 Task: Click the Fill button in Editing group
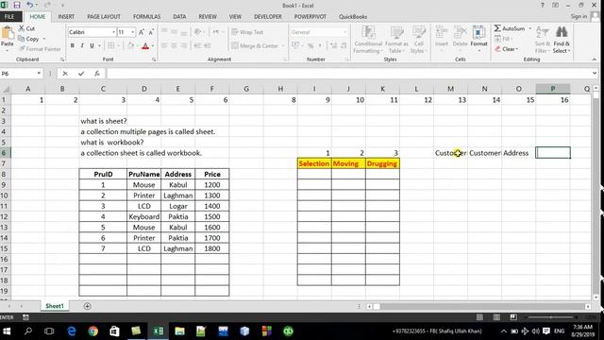point(503,39)
